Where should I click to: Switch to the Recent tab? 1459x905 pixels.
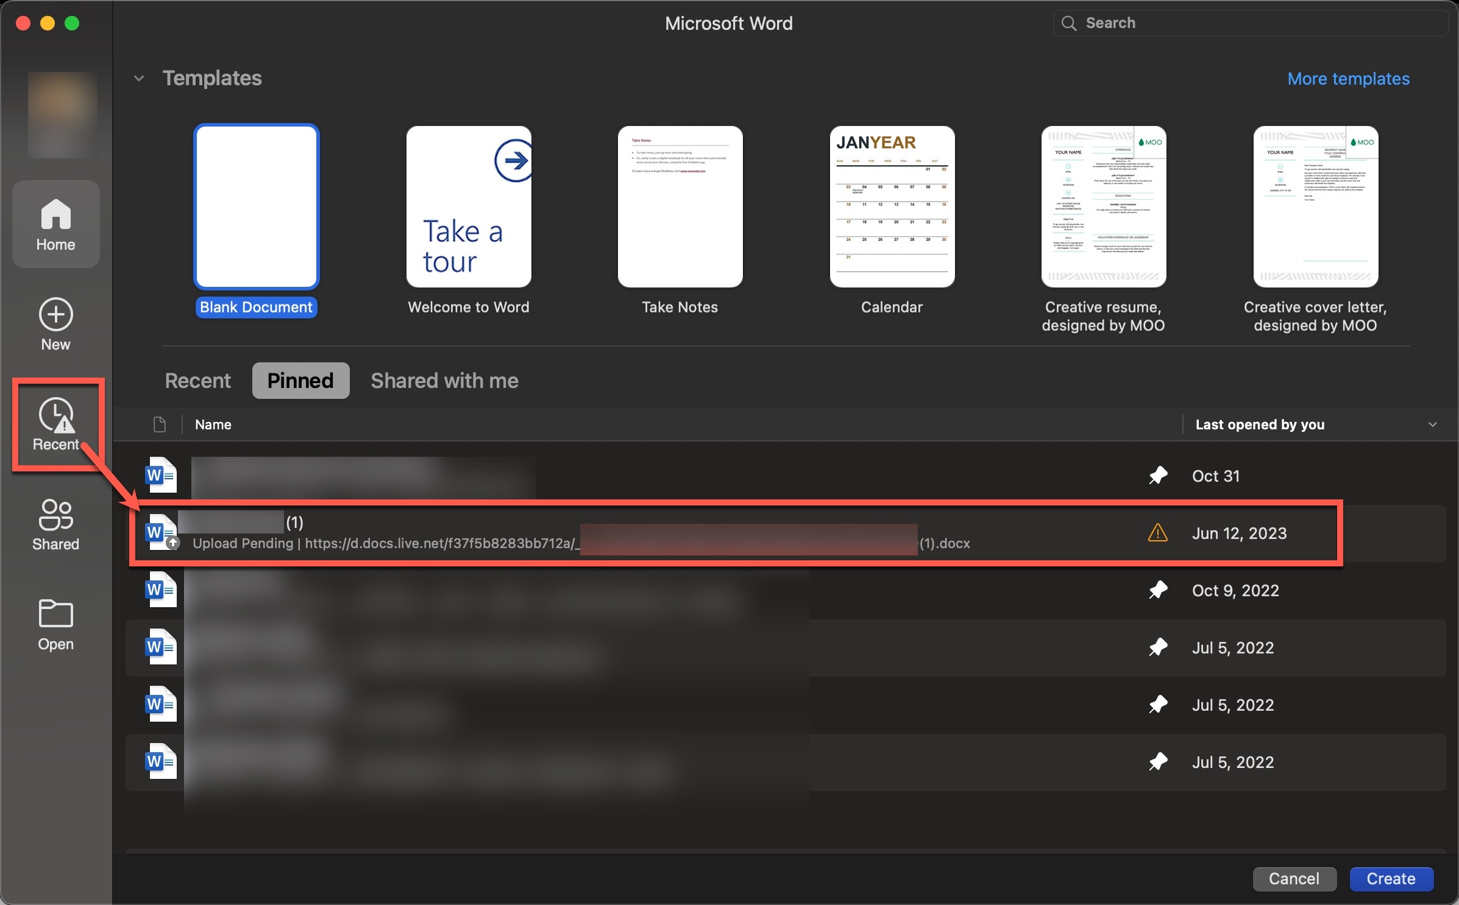197,381
